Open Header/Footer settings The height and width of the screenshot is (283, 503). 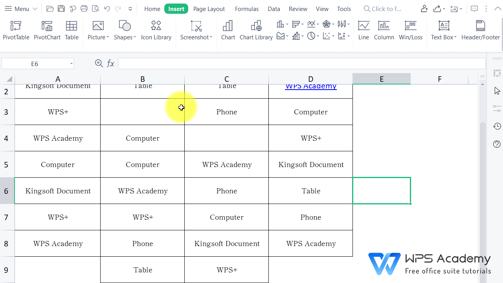pos(481,31)
